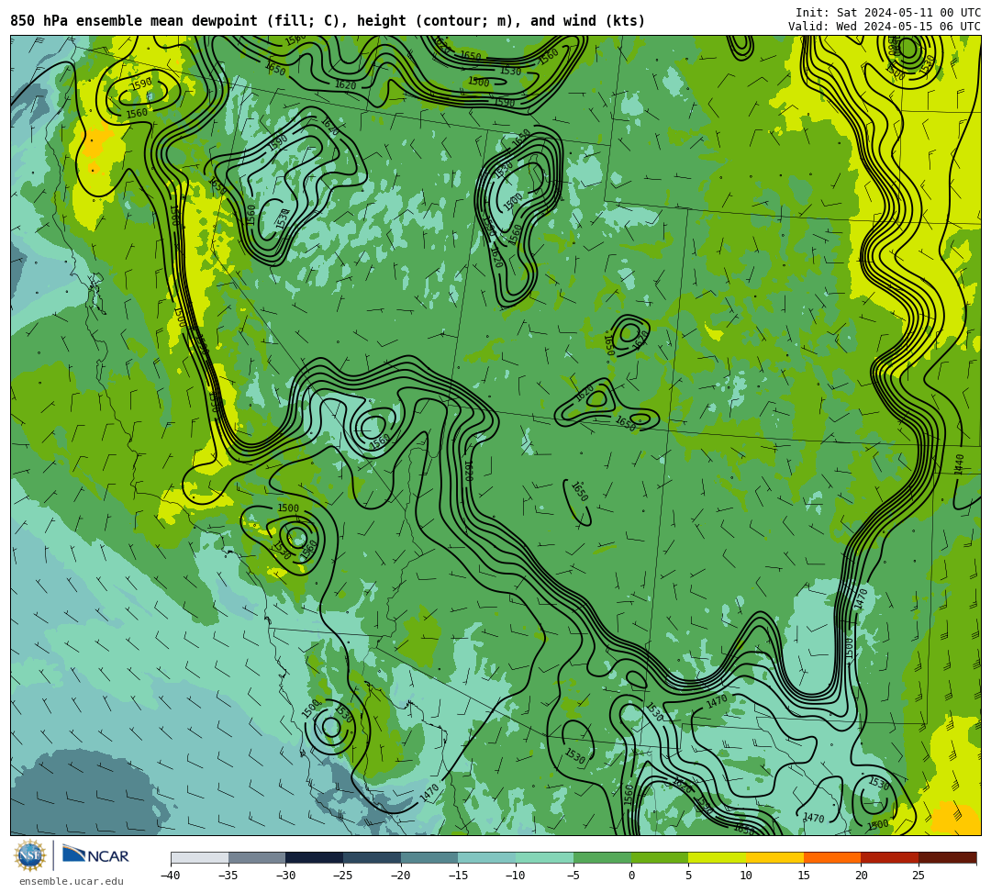
Task: Click the -40 colorbar tick label
Action: 171,876
